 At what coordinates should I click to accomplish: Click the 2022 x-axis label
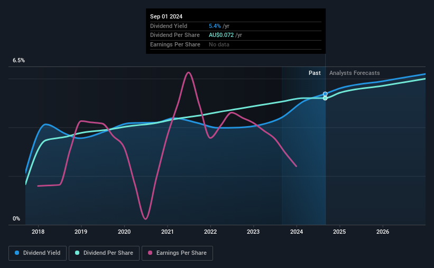[x=210, y=232]
